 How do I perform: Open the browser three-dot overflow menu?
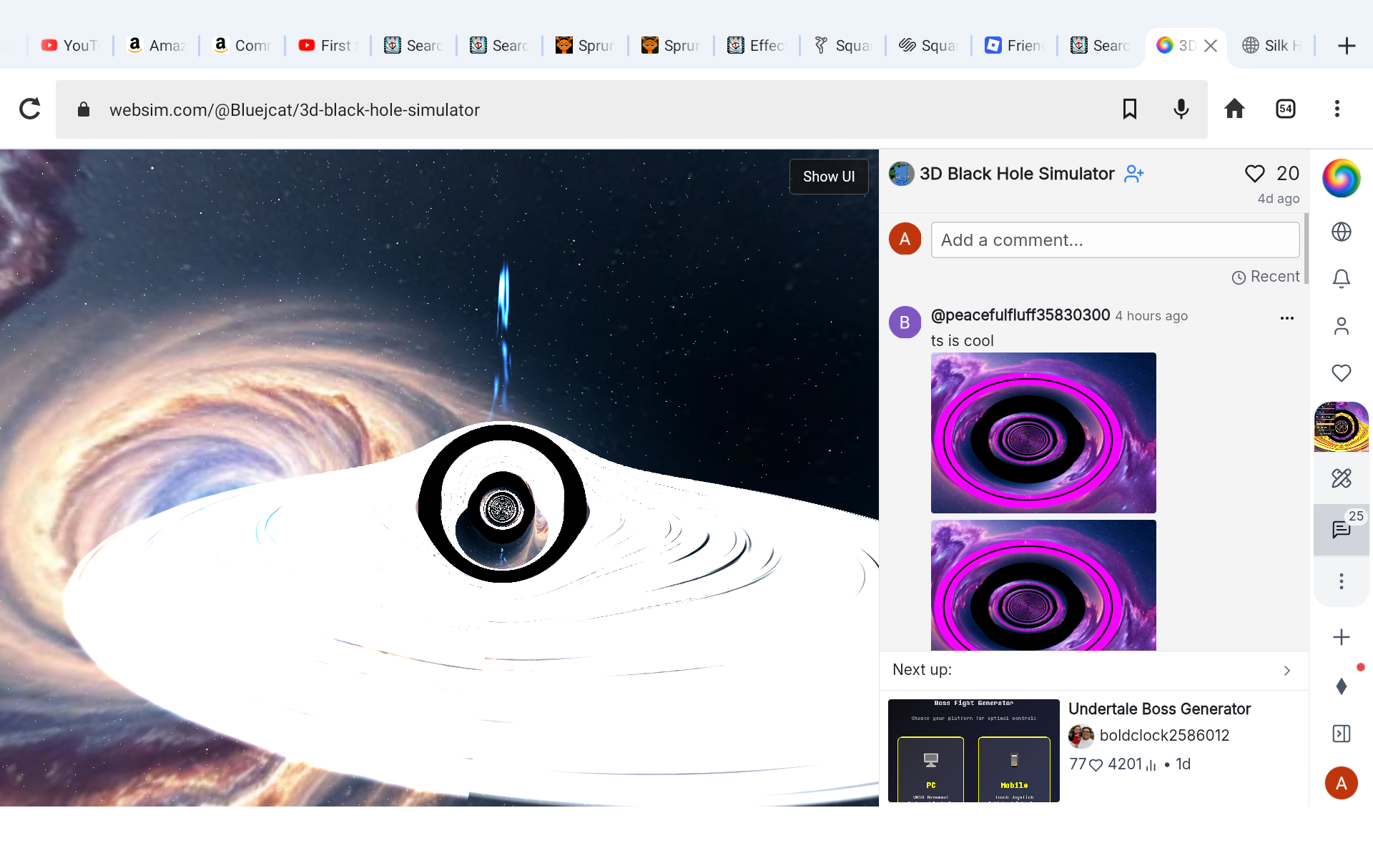[1337, 109]
